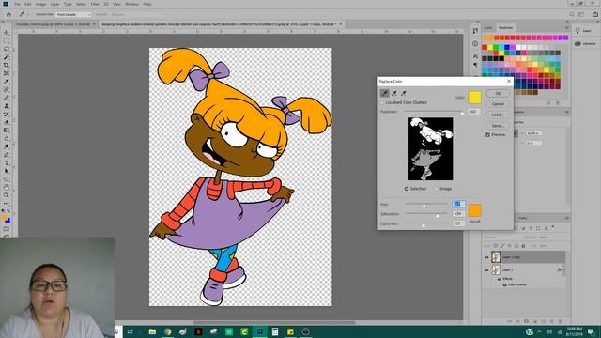Choose Add to Sample eyedropper in dialog

394,93
